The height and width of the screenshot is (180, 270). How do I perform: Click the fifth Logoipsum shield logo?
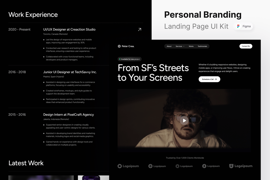[231, 166]
